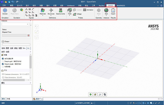The height and width of the screenshot is (105, 164).
Task: Click the section mode icon below viewport
Action: (x=100, y=95)
